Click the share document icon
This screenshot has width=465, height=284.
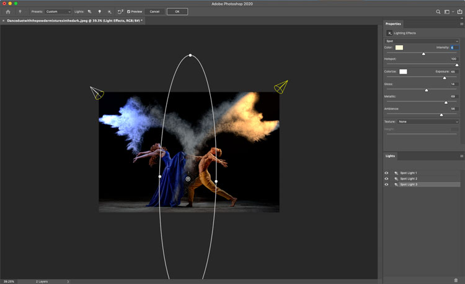(x=459, y=12)
